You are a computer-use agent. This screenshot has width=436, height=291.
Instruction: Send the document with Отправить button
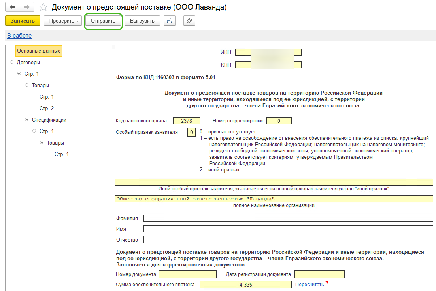[103, 21]
